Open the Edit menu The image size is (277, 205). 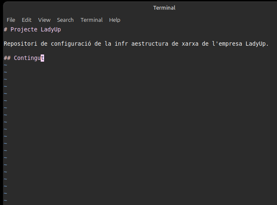click(x=26, y=20)
